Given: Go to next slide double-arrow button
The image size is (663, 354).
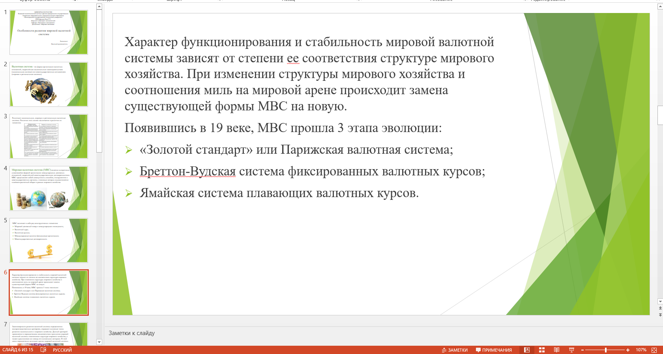Looking at the screenshot, I should [x=660, y=315].
